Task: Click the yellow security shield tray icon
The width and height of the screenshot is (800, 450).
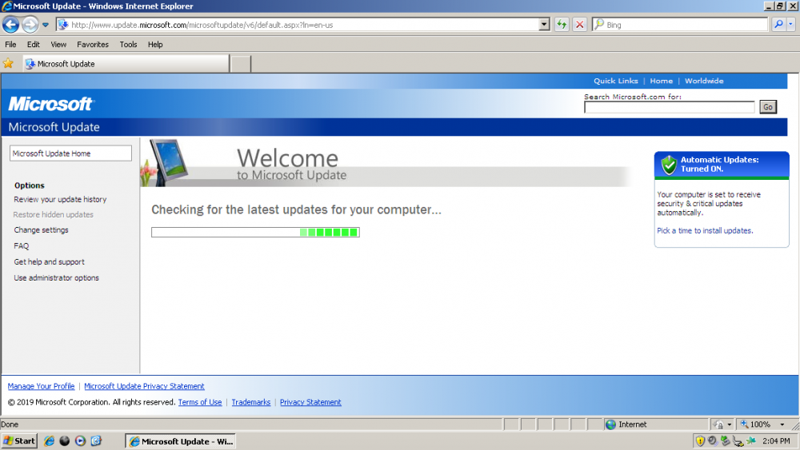Action: [x=700, y=441]
